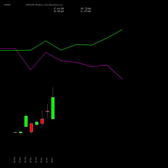Click the small red candlestick above '01 Oct'
The height and width of the screenshot is (168, 168).
(x=47, y=111)
